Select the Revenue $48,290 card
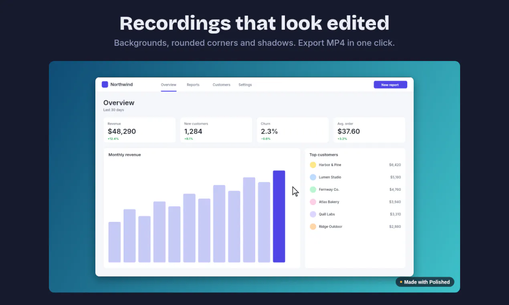Viewport: 509px width, 305px height. pos(139,130)
